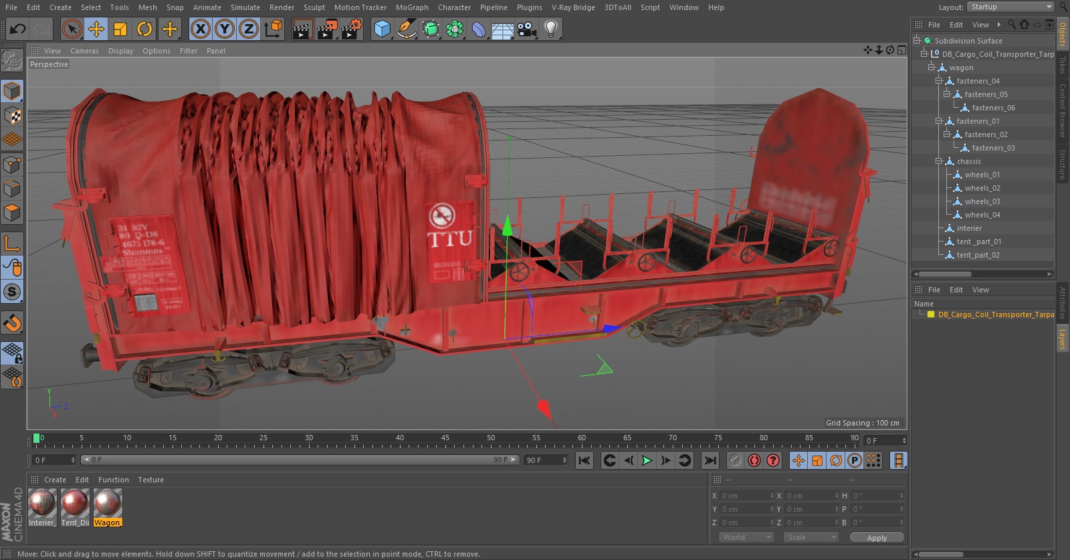Open the material manager Texture menu
This screenshot has height=560, width=1070.
tap(150, 480)
